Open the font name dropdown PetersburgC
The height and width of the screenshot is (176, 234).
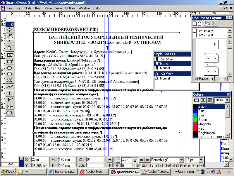pyautogui.click(x=181, y=160)
